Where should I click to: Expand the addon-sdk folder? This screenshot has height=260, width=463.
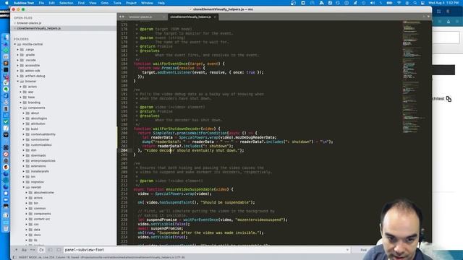pyautogui.click(x=17, y=71)
